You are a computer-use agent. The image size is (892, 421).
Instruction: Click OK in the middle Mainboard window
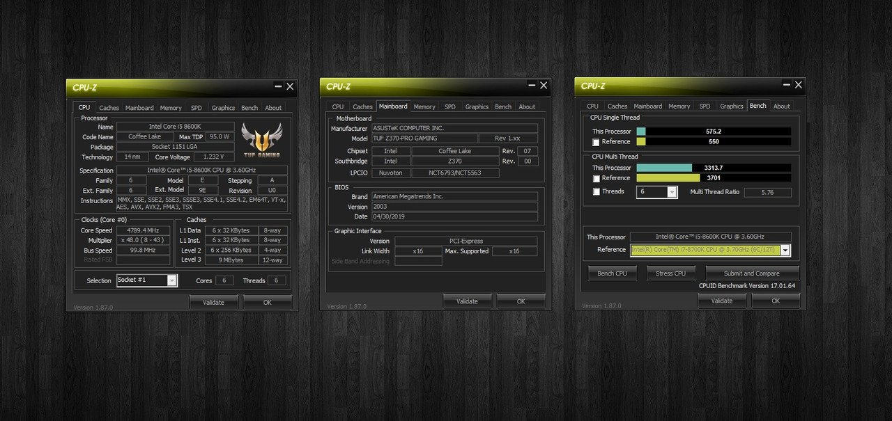521,301
